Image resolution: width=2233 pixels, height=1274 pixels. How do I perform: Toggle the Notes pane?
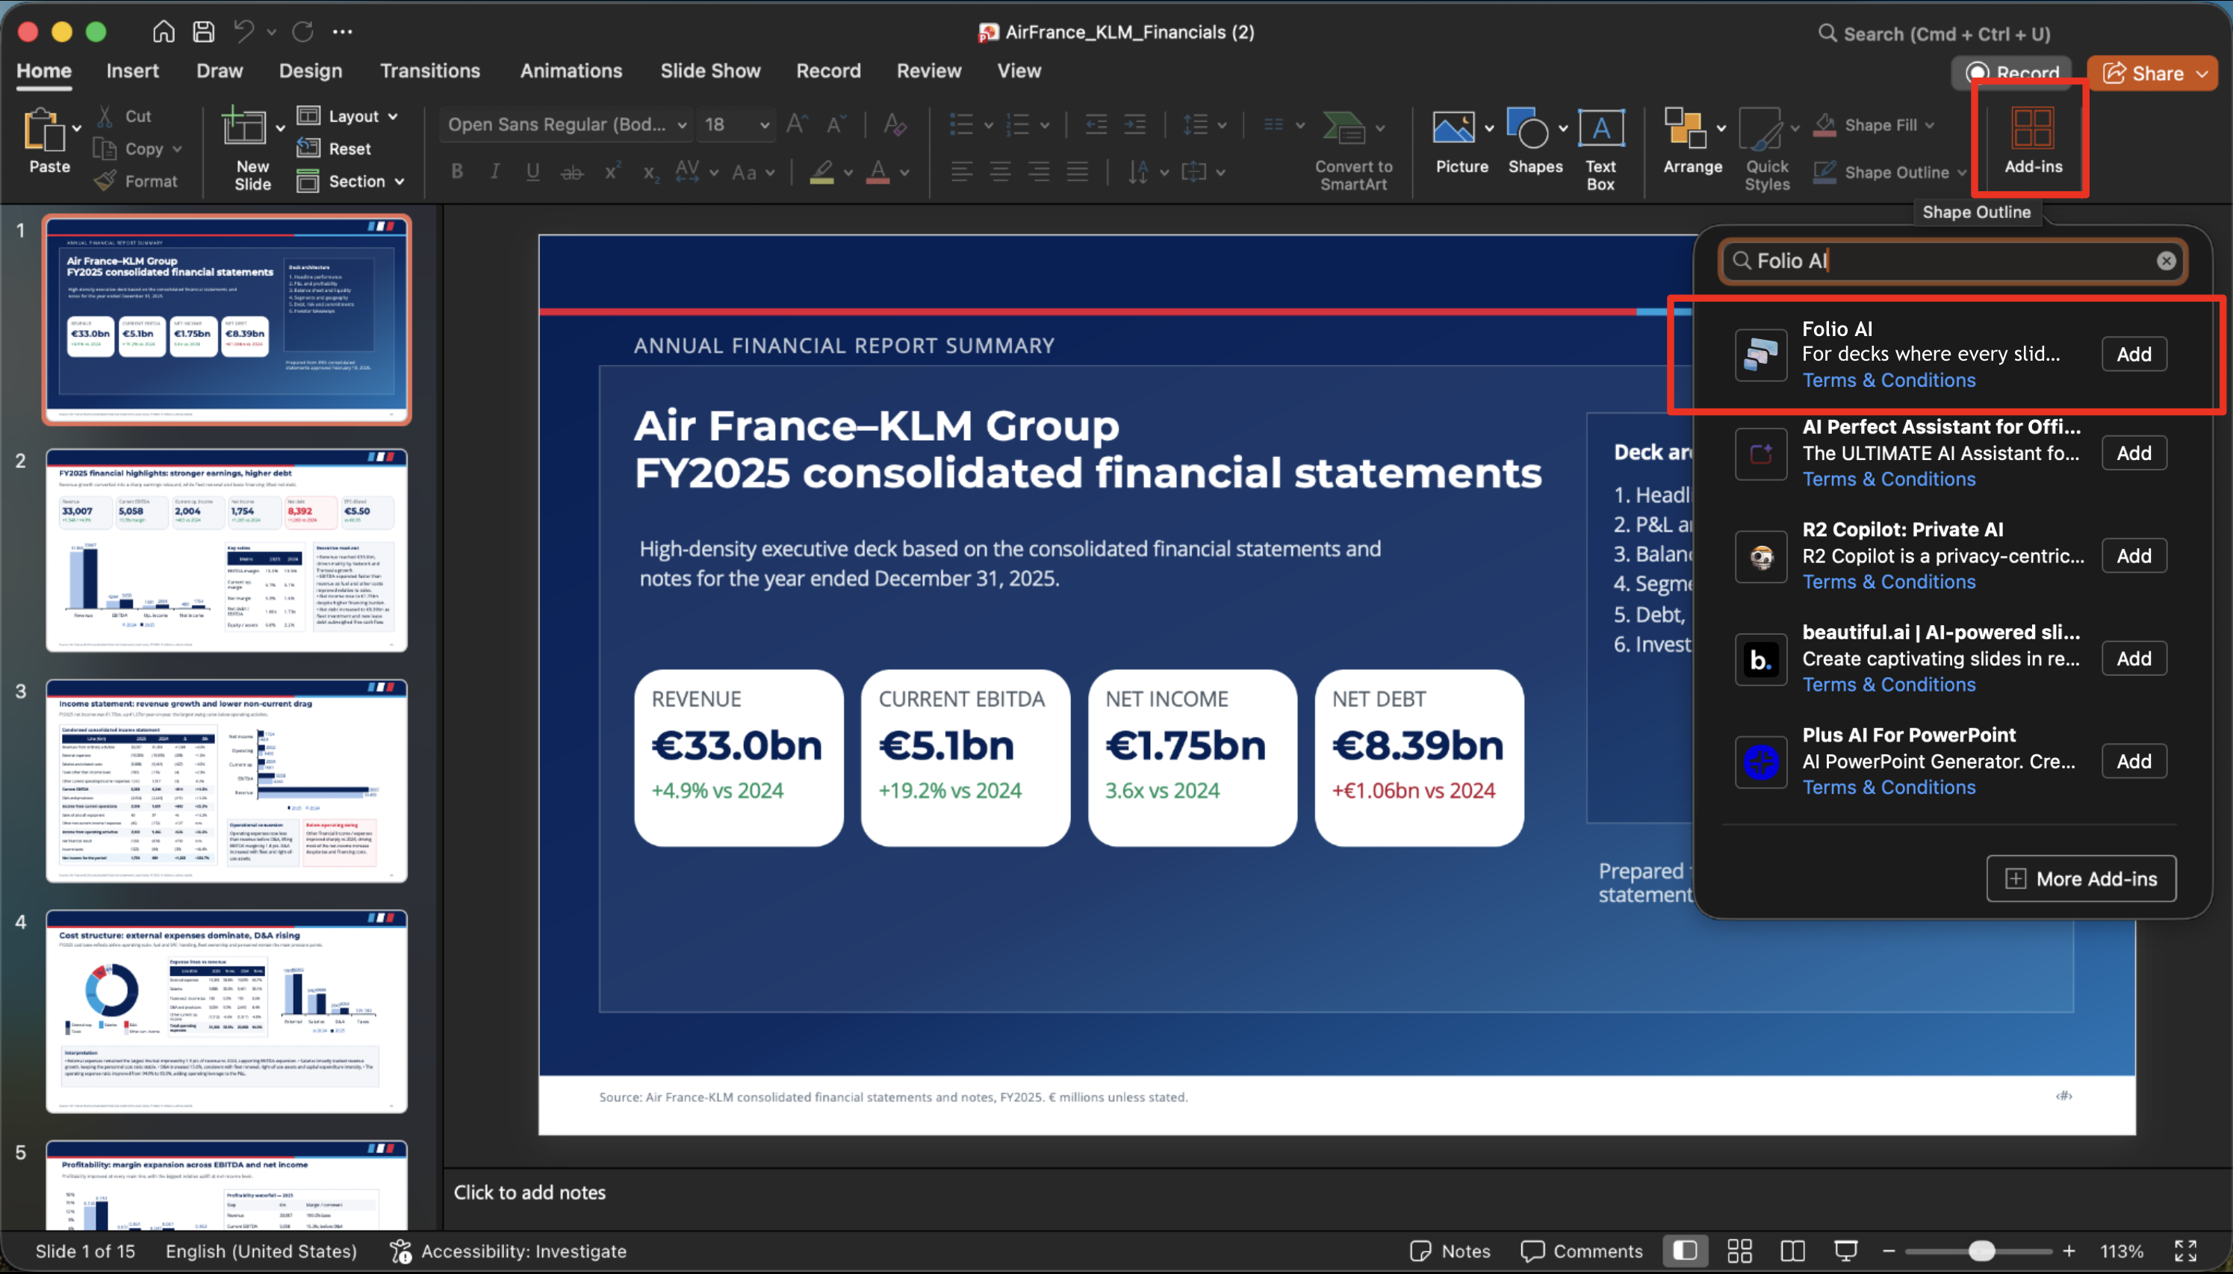(1450, 1250)
